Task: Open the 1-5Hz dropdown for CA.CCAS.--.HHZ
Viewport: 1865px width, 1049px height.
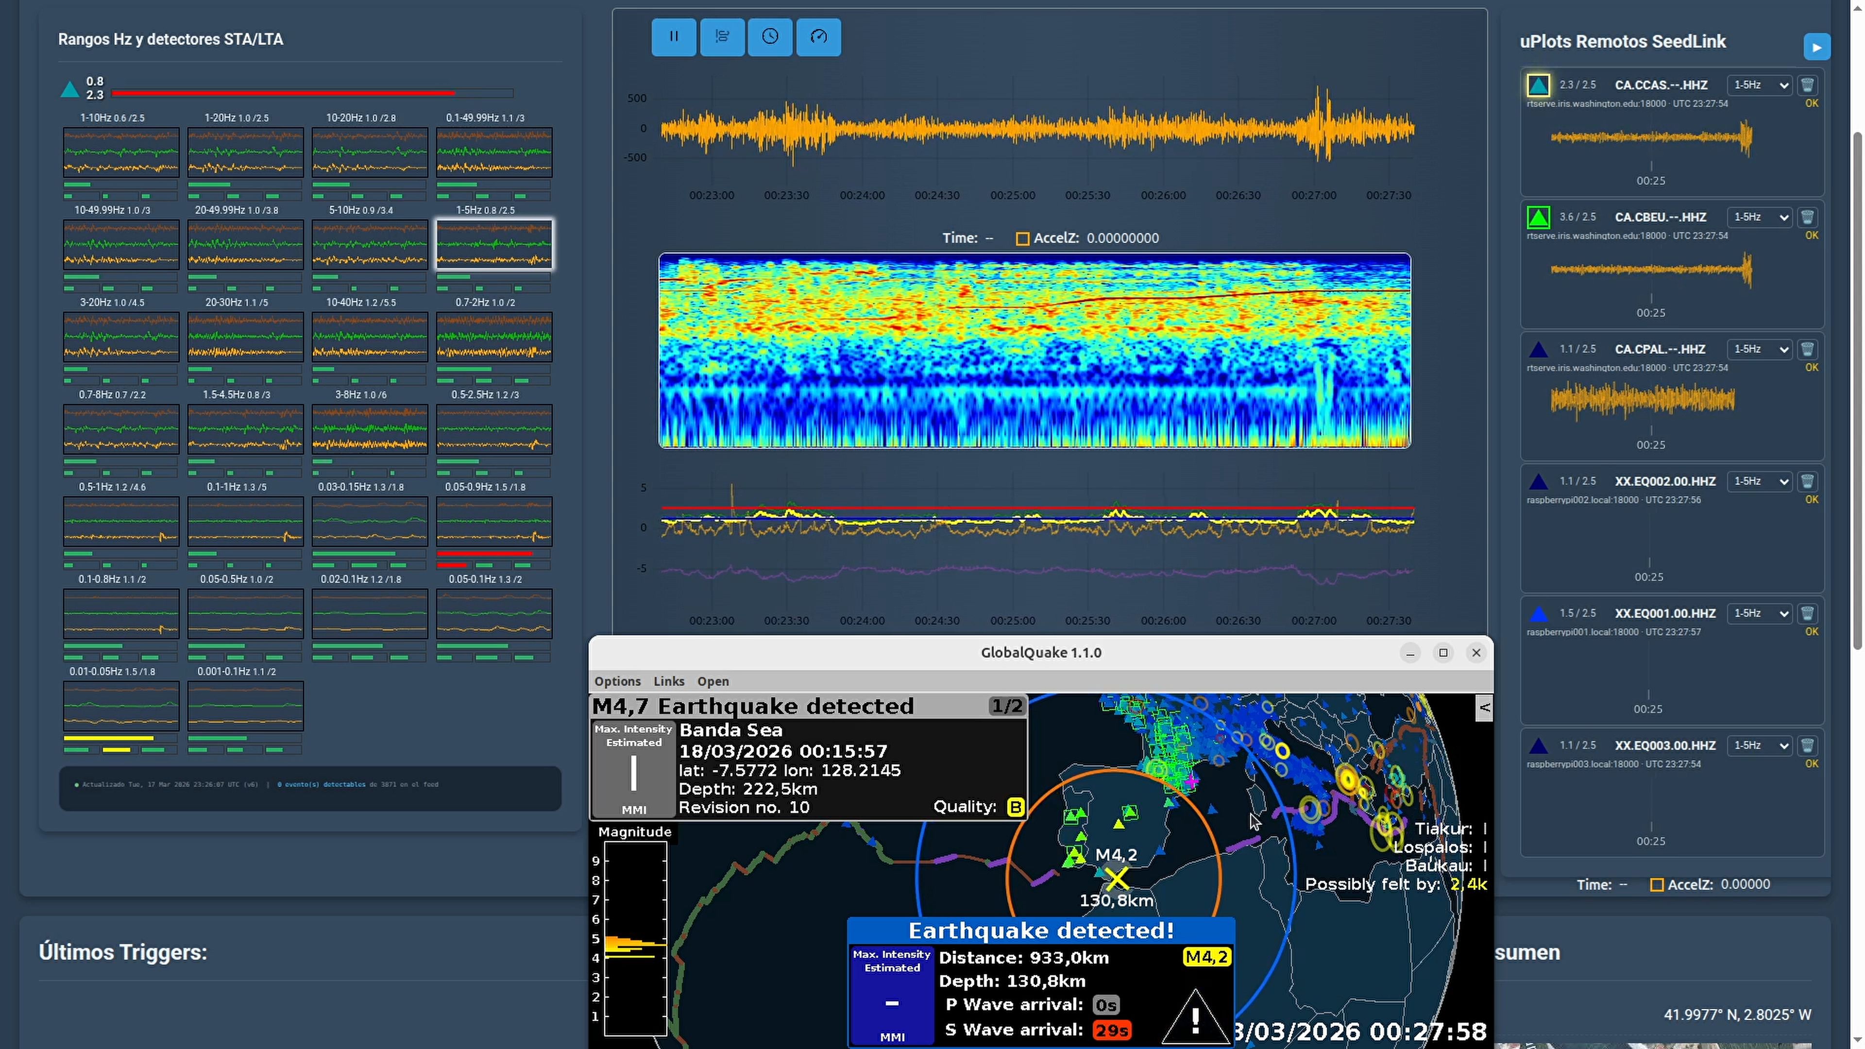Action: coord(1760,85)
